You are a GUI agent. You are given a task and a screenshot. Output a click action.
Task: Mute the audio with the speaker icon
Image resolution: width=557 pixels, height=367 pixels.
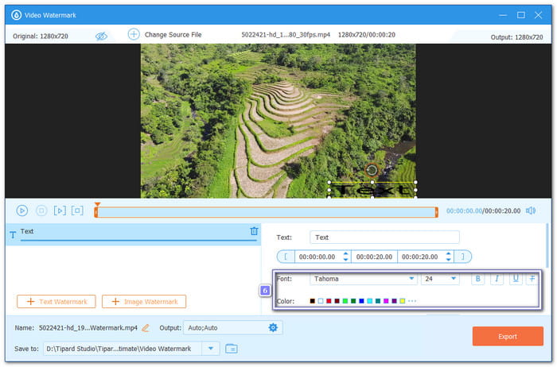point(531,211)
